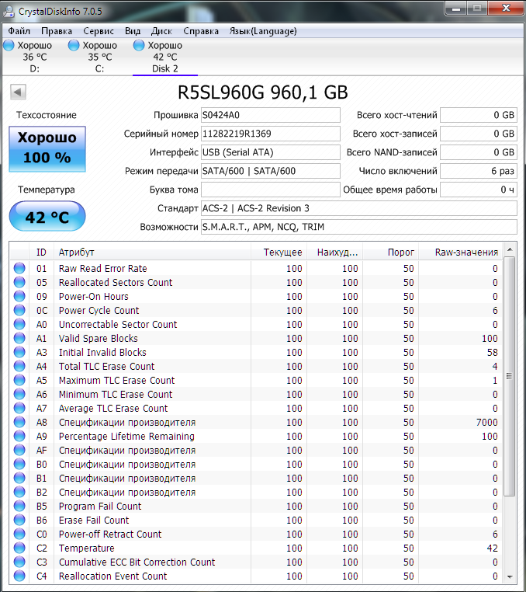526x592 pixels.
Task: Click the Атрибут column header
Action: tap(152, 252)
